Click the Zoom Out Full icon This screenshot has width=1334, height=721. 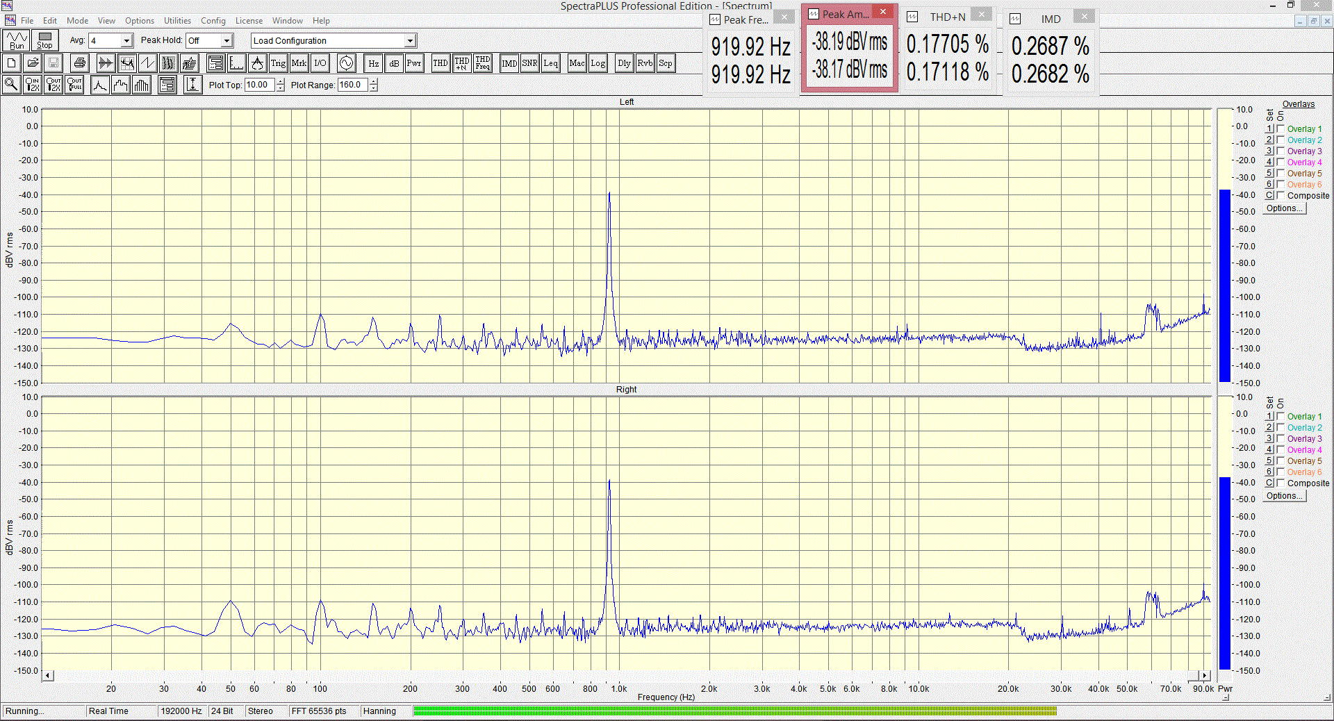pyautogui.click(x=74, y=85)
